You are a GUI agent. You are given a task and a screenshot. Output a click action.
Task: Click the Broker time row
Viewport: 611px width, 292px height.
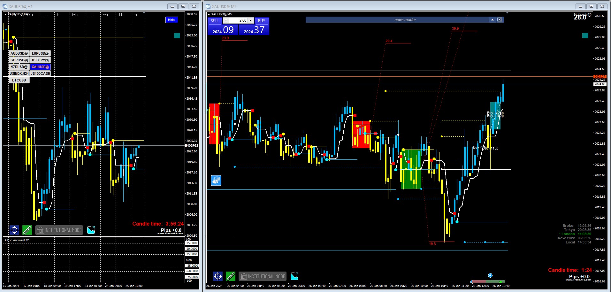point(577,226)
